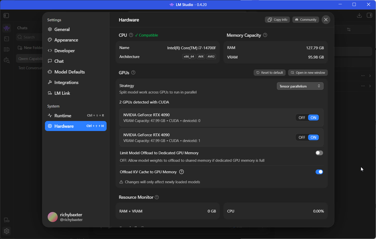Screen dimensions: 376x239
Task: Click Runtime pulse icon
Action: tap(50, 115)
